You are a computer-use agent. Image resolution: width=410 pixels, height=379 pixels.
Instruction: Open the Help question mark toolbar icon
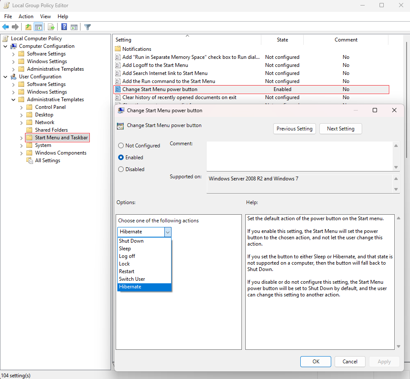pos(64,27)
